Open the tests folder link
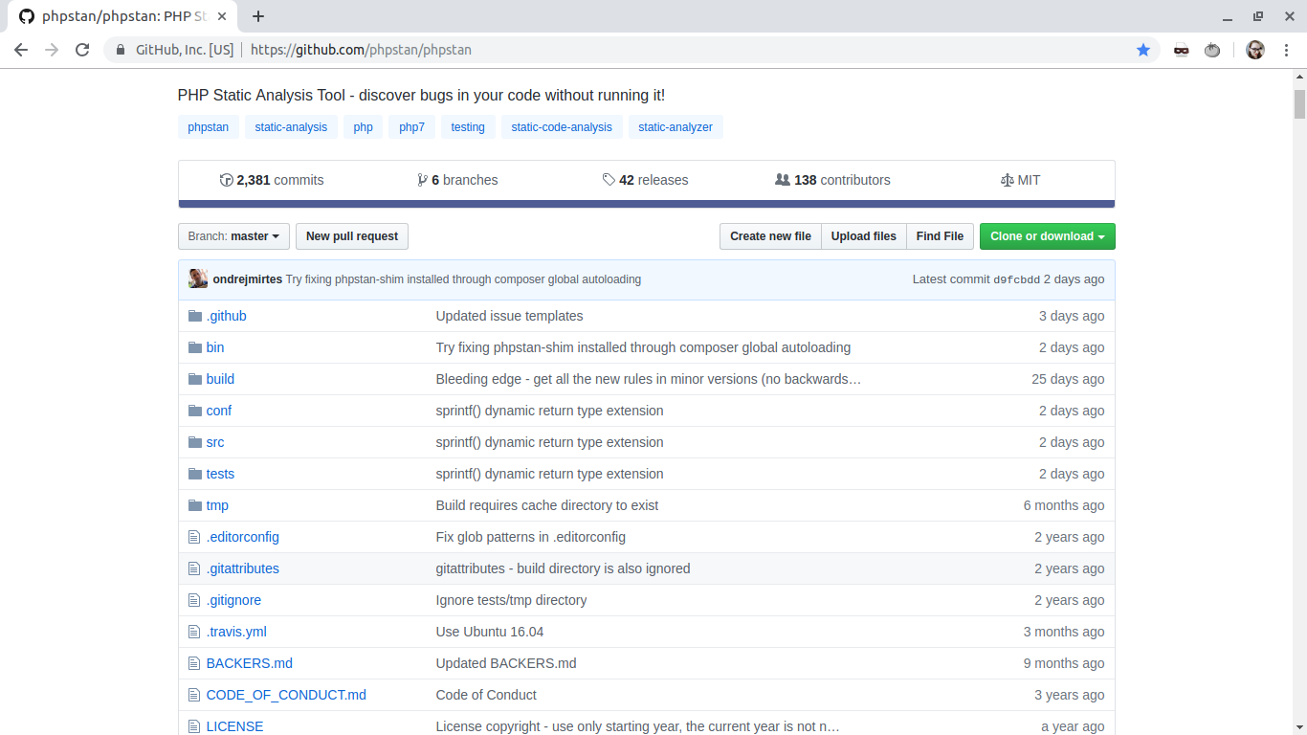Screen dimensions: 1307x735 (220, 474)
